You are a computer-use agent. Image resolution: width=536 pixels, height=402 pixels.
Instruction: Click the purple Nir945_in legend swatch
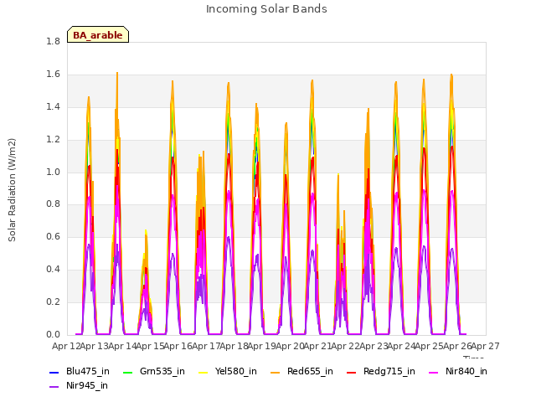coord(54,387)
